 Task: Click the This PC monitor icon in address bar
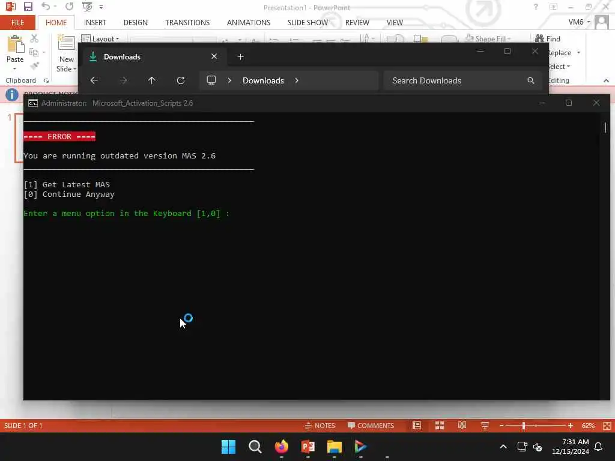coord(211,80)
